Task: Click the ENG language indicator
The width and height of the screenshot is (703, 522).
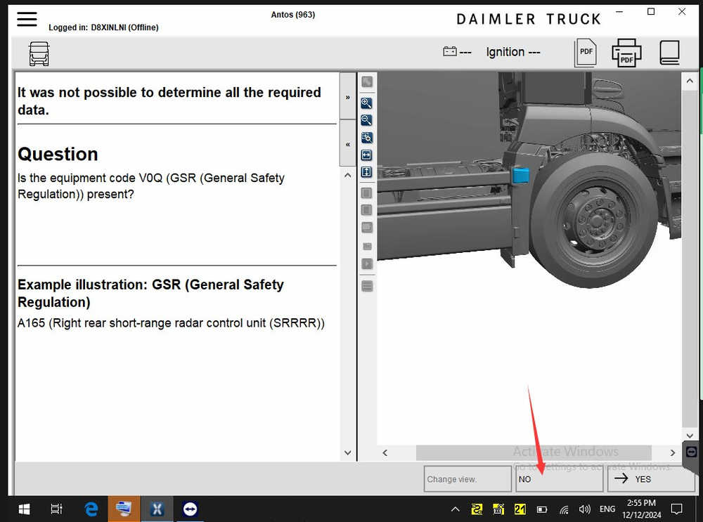Action: [607, 509]
